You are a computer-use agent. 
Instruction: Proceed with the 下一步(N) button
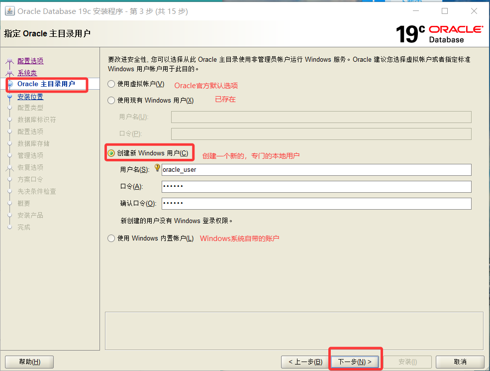pyautogui.click(x=355, y=362)
